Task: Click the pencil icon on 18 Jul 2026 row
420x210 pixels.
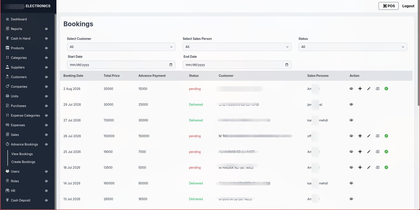Action: tap(369, 167)
